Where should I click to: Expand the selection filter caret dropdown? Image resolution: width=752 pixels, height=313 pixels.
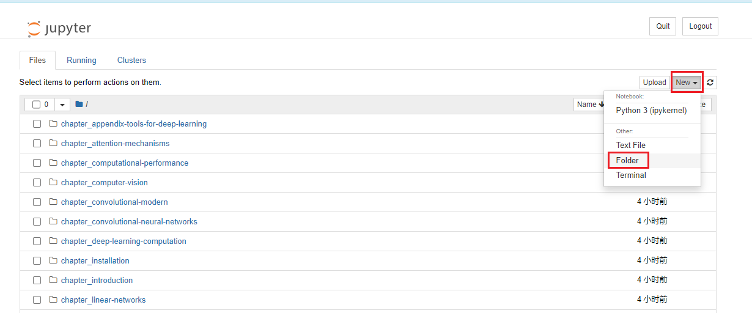click(x=63, y=105)
